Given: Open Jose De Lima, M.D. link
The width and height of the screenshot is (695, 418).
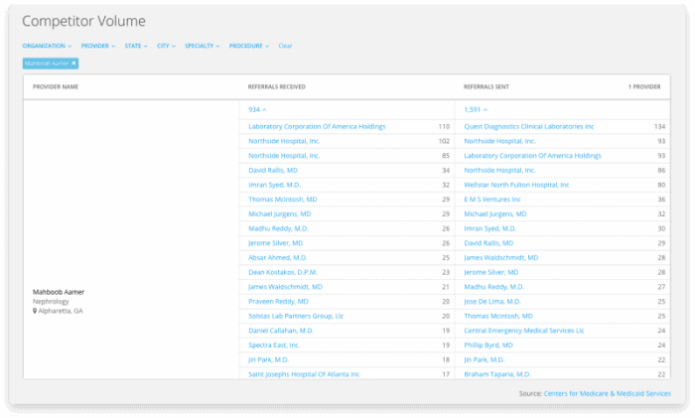Looking at the screenshot, I should [492, 302].
